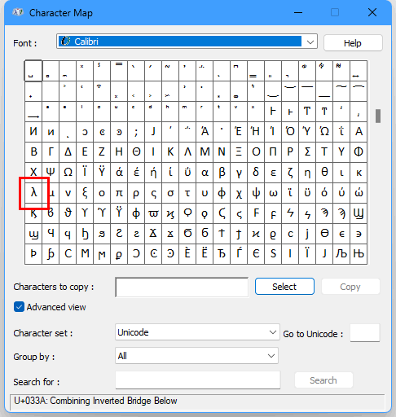Select the lambda λ character cell
Screen dimensions: 396x417
point(33,193)
